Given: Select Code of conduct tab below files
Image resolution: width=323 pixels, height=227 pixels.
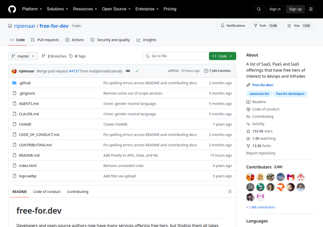Looking at the screenshot, I should point(47,192).
